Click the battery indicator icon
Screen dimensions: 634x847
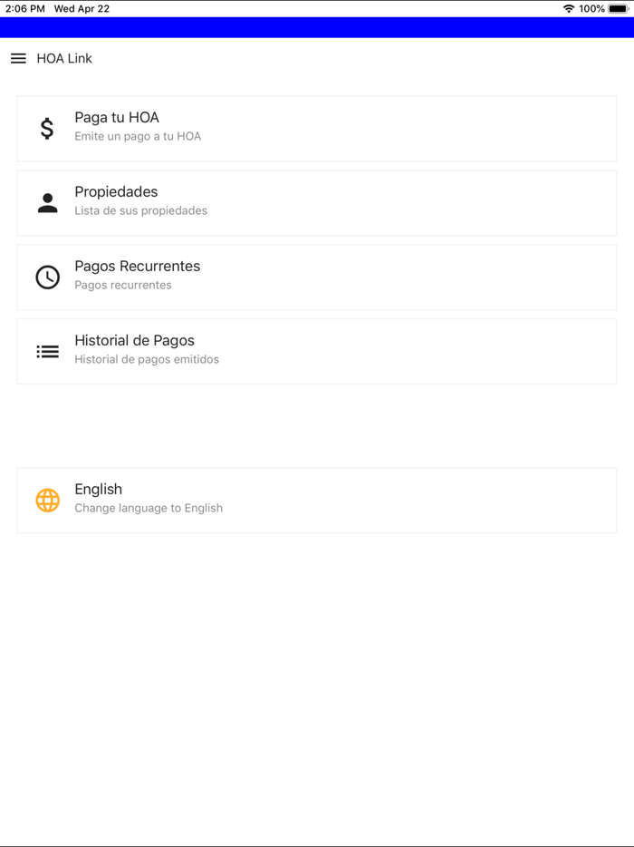(x=619, y=8)
